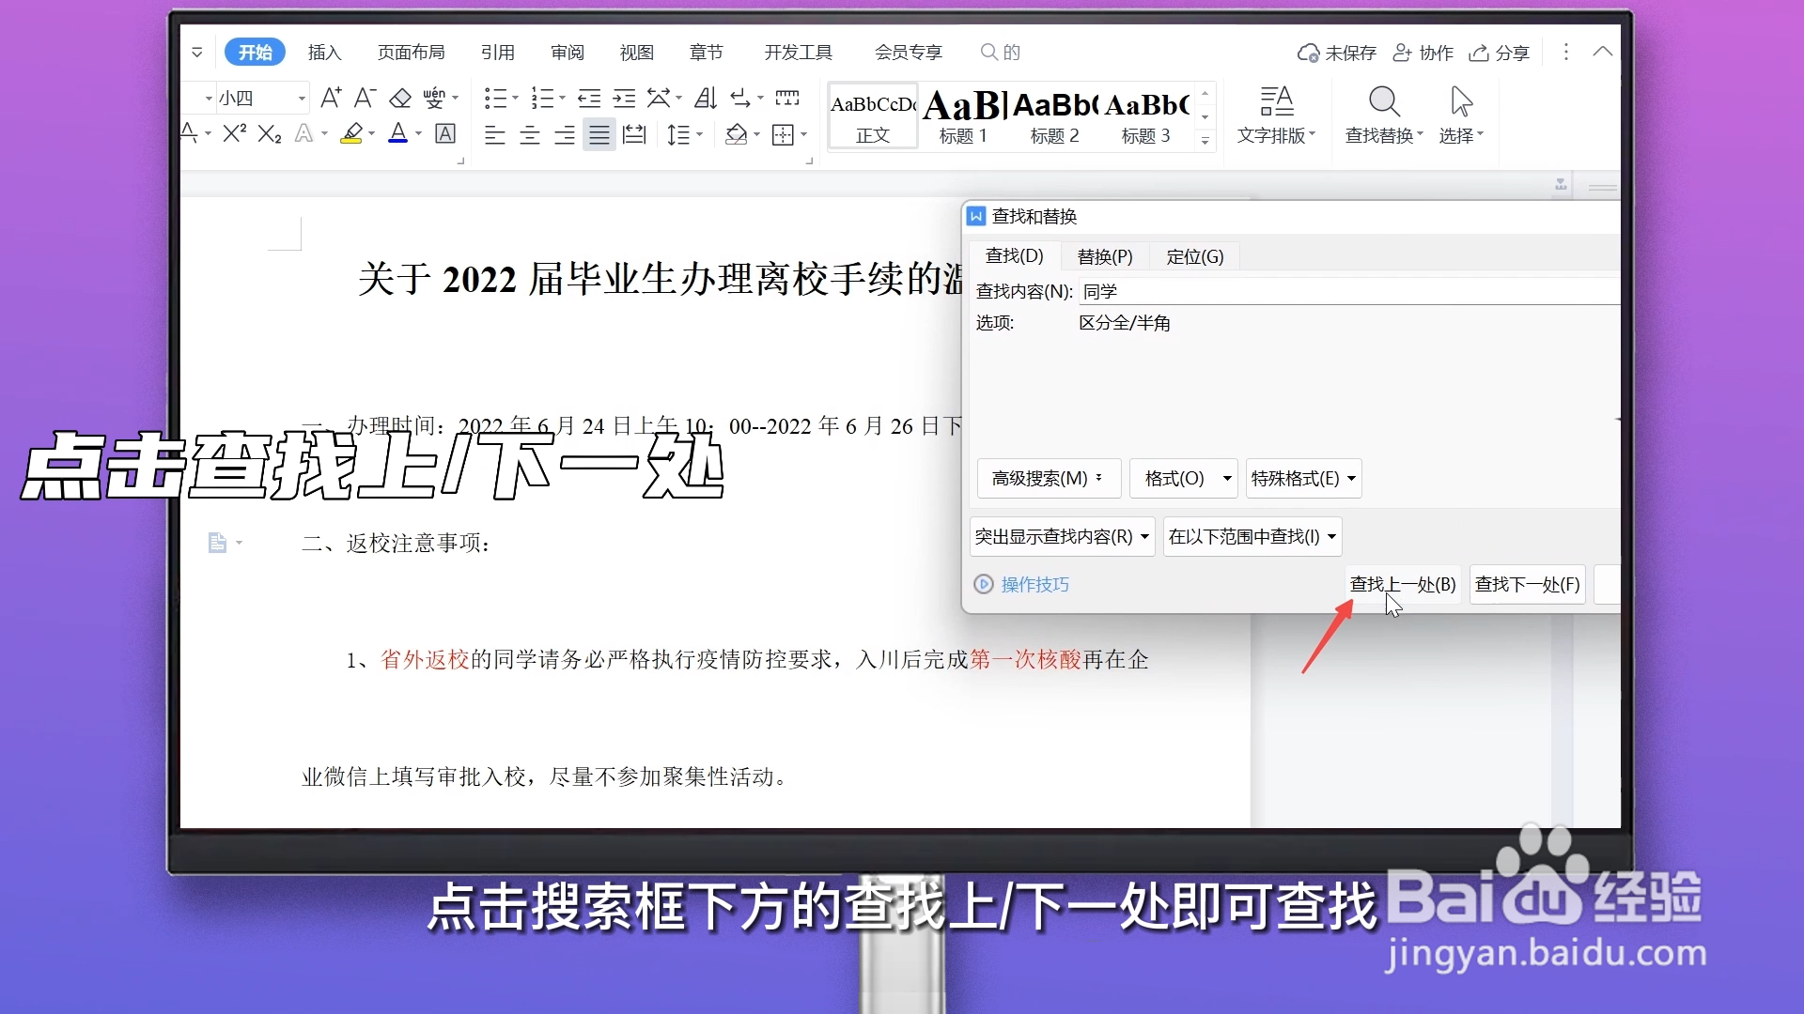Expand the styles gallery

point(1205,141)
